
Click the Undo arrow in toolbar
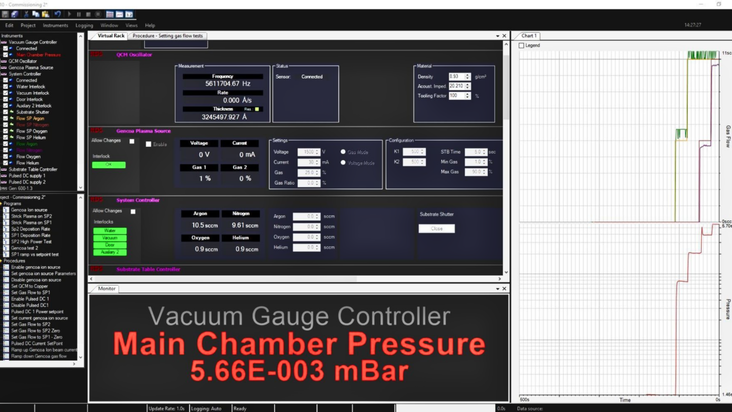point(58,14)
